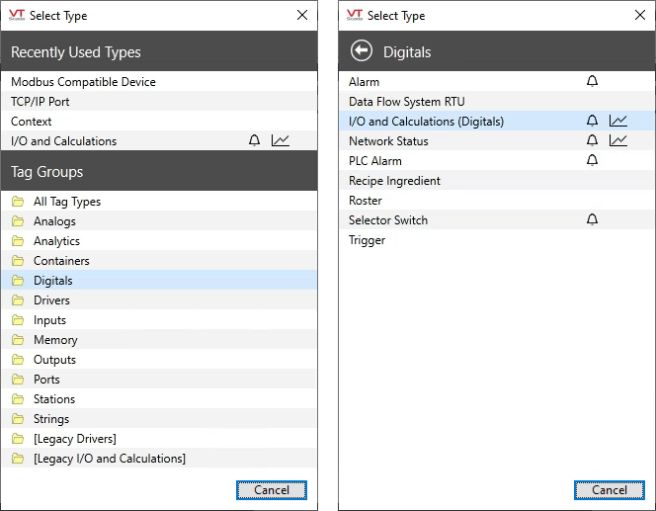Click trend icon in recently used I/O and Calculations
This screenshot has width=656, height=511.
tap(281, 140)
